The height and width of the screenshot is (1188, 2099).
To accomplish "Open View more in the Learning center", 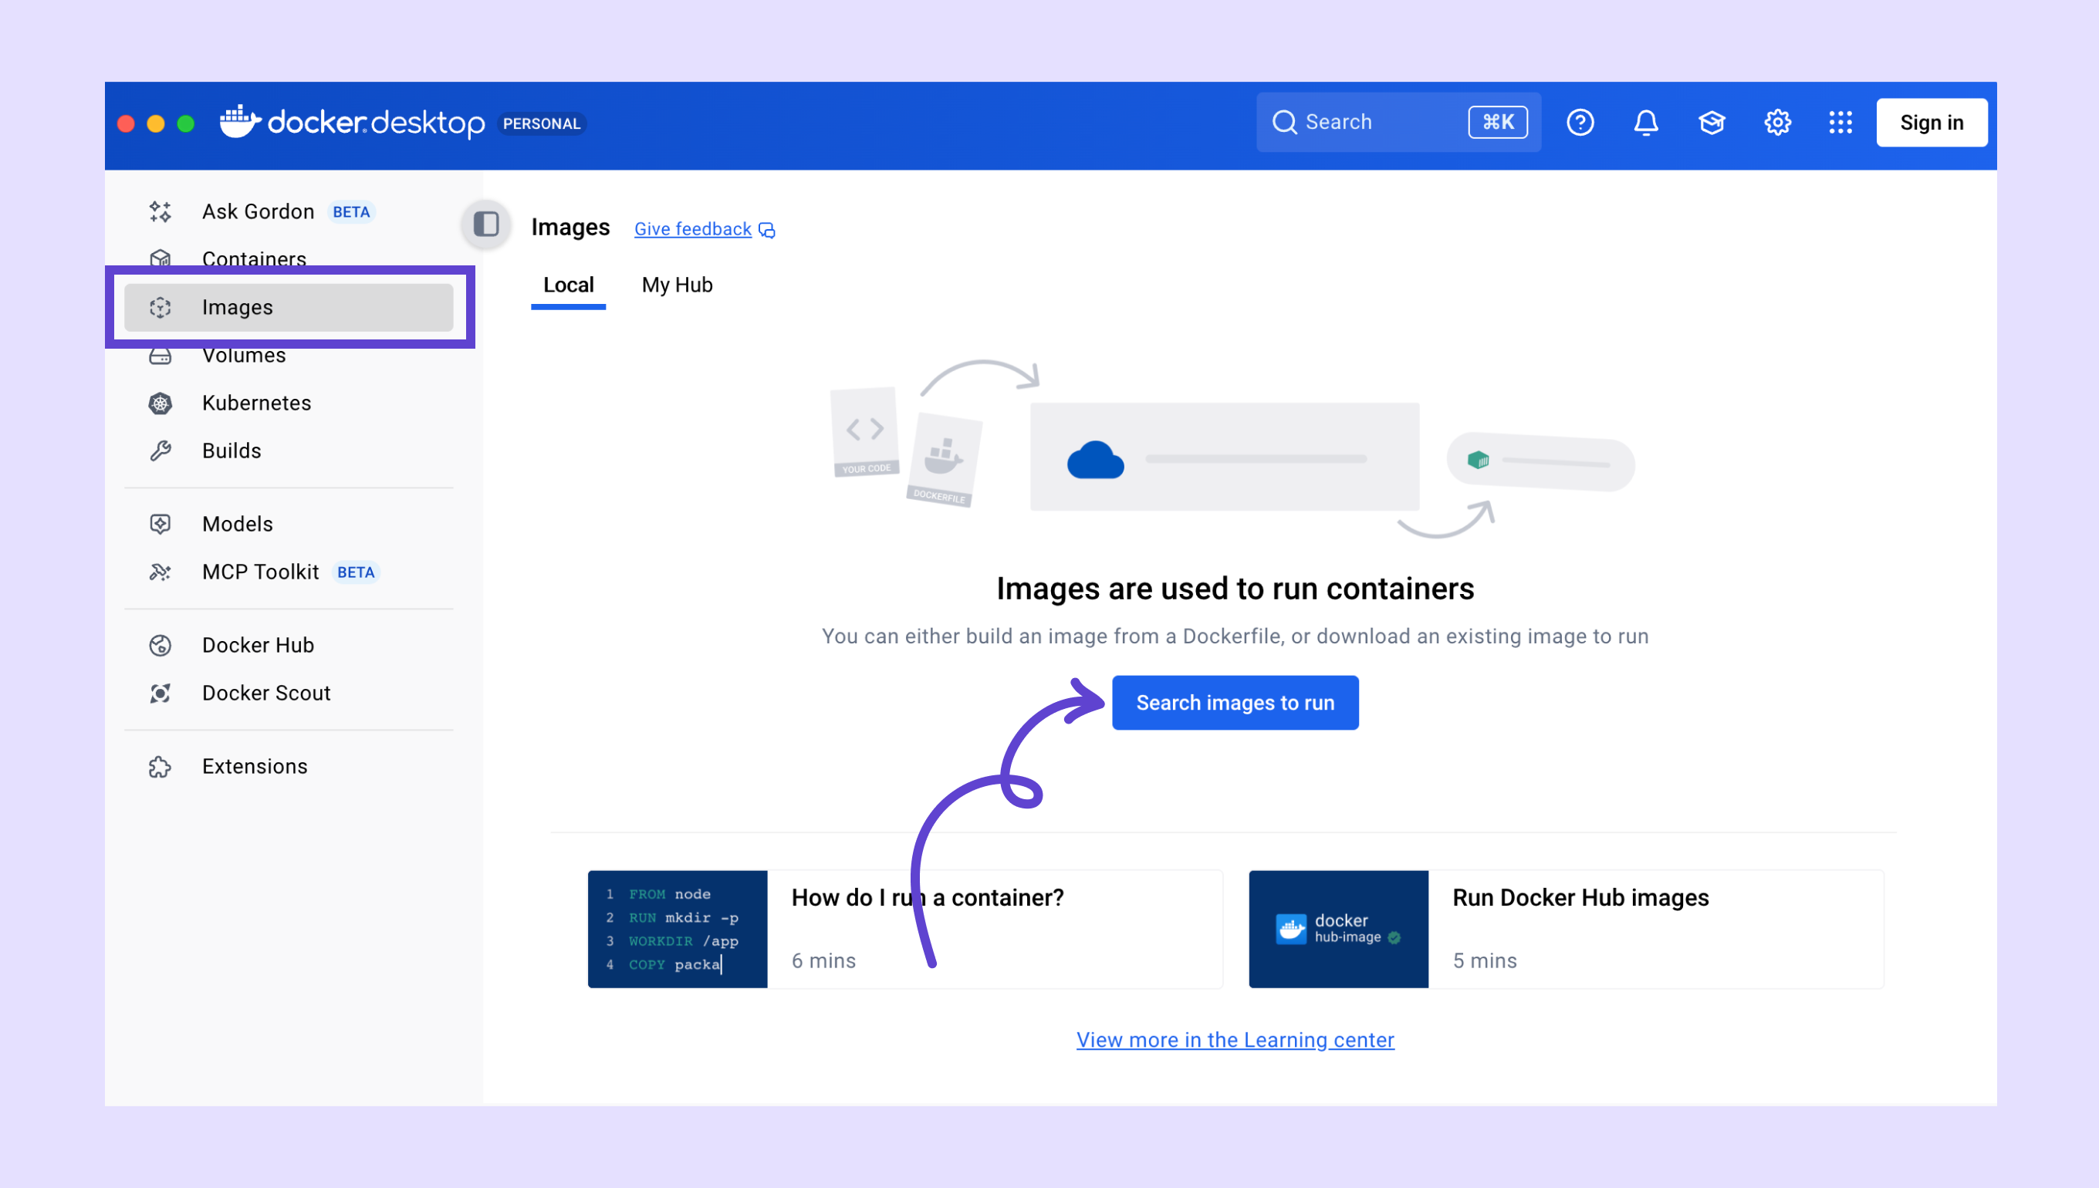I will point(1235,1040).
